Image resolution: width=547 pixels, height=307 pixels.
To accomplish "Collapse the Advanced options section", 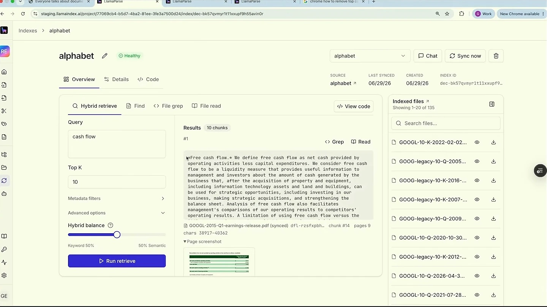I will pos(117,213).
